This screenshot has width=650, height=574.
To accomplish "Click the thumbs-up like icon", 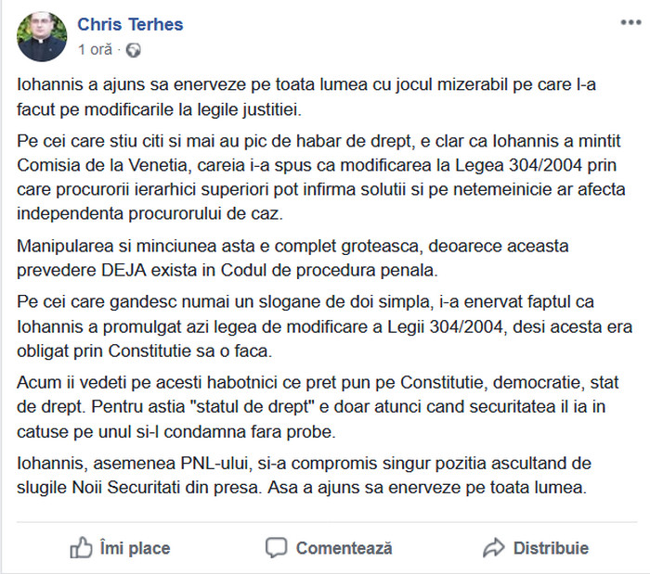I will [x=81, y=547].
